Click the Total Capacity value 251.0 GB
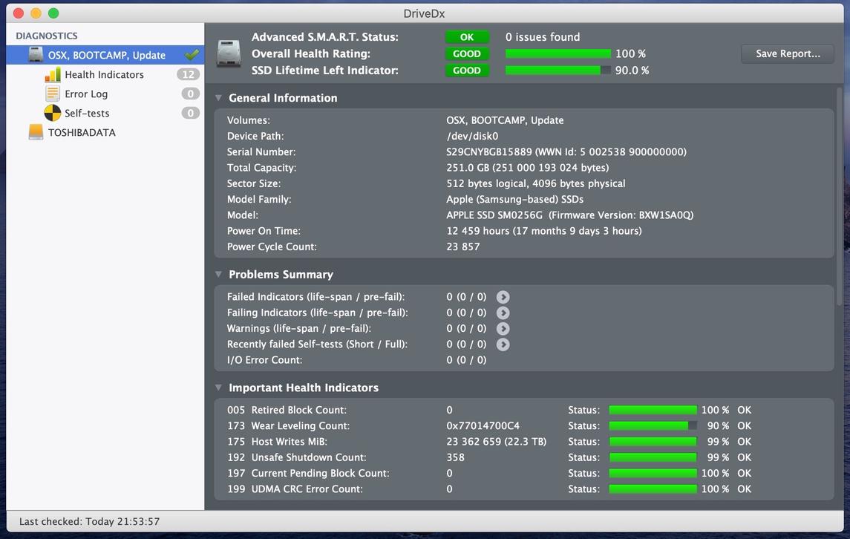This screenshot has width=850, height=539. pos(528,168)
